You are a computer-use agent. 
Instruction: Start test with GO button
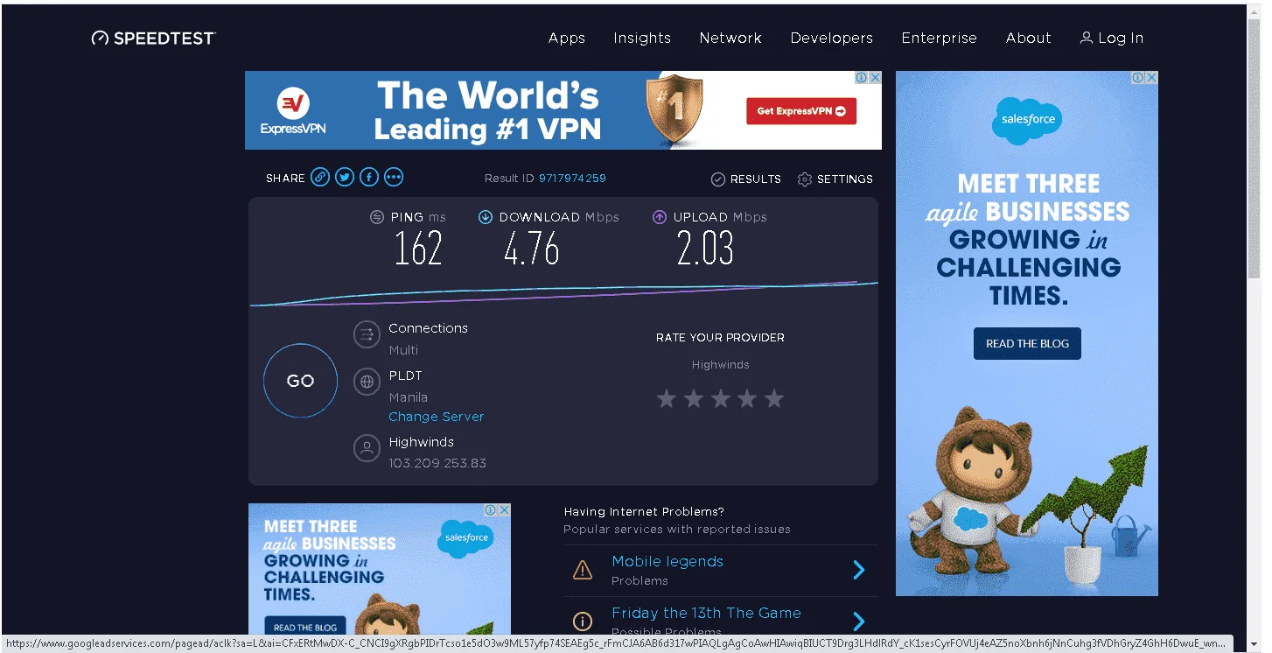click(300, 381)
